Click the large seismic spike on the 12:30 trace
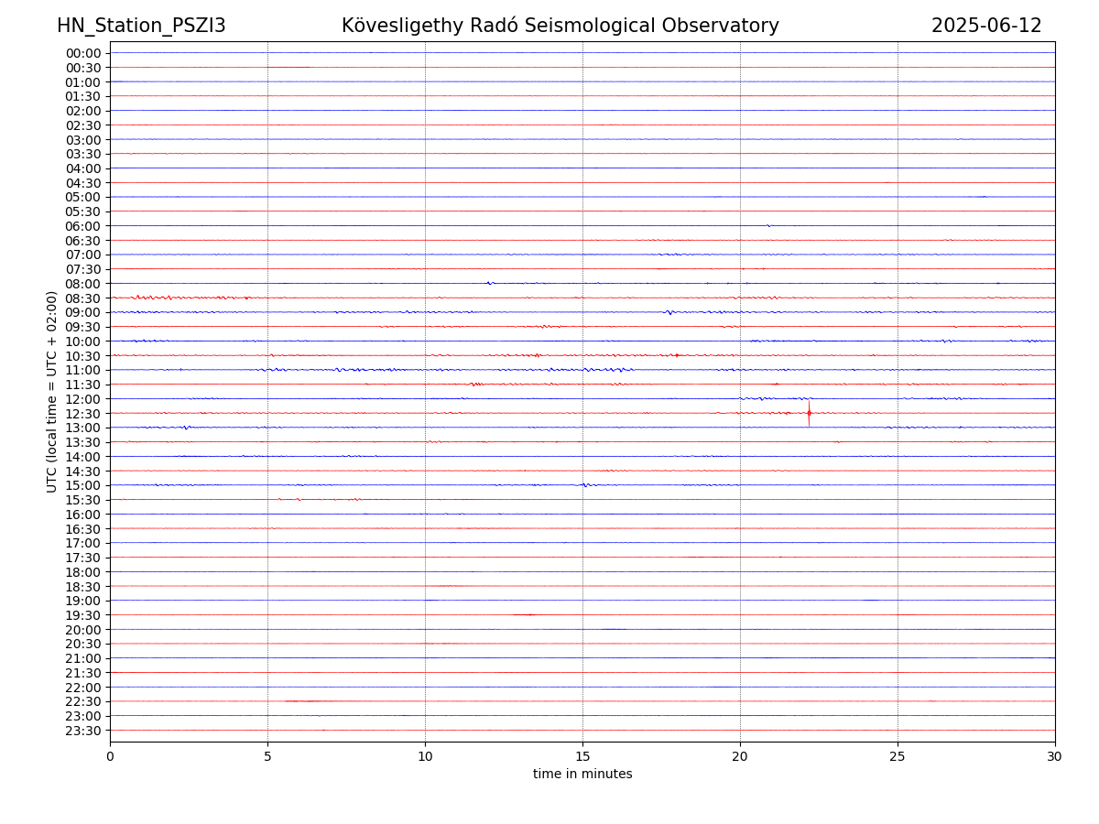Viewport: 1099px width, 824px height. [809, 413]
